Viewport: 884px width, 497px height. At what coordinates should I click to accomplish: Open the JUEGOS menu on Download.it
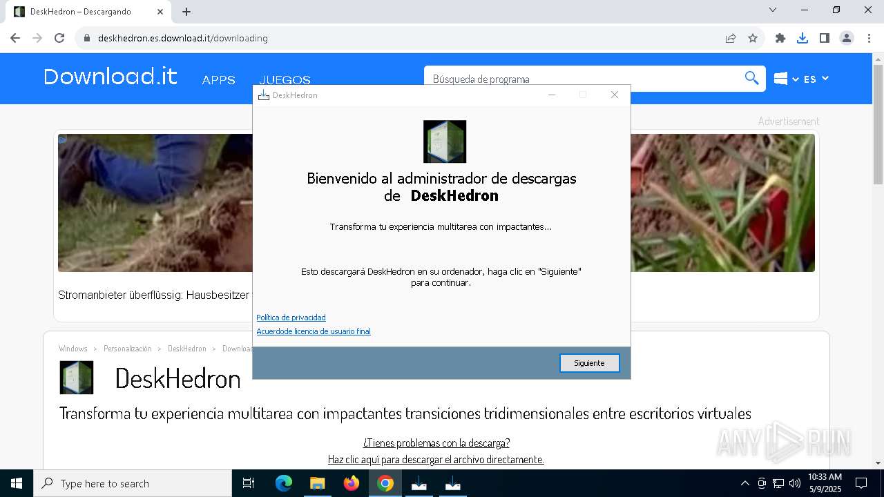[285, 80]
